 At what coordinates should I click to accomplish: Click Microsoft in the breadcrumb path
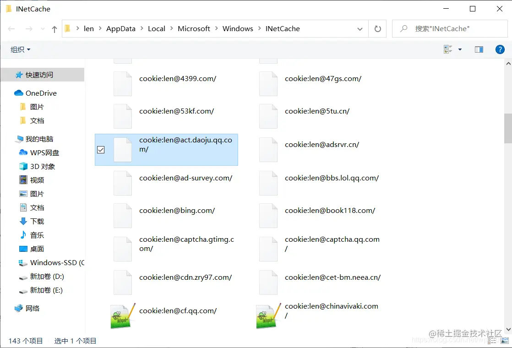pos(194,29)
